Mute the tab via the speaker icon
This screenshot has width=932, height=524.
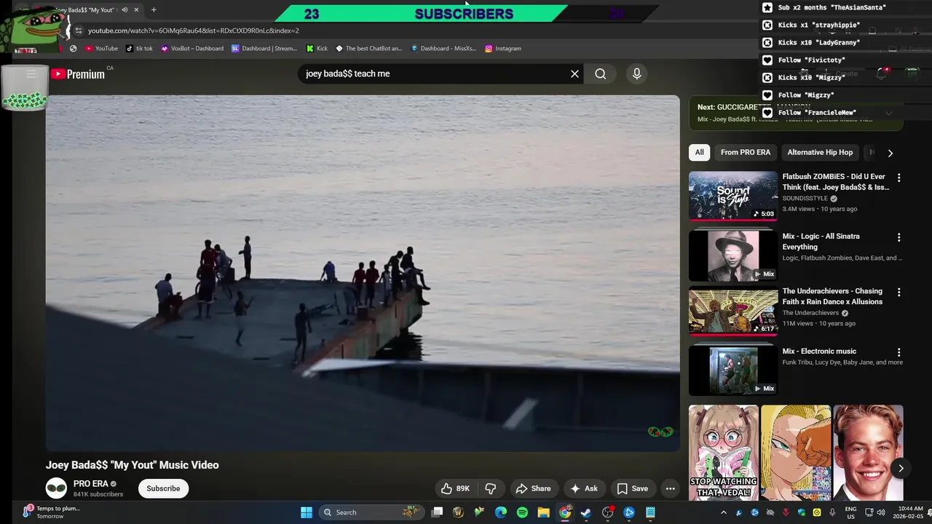[x=125, y=10]
